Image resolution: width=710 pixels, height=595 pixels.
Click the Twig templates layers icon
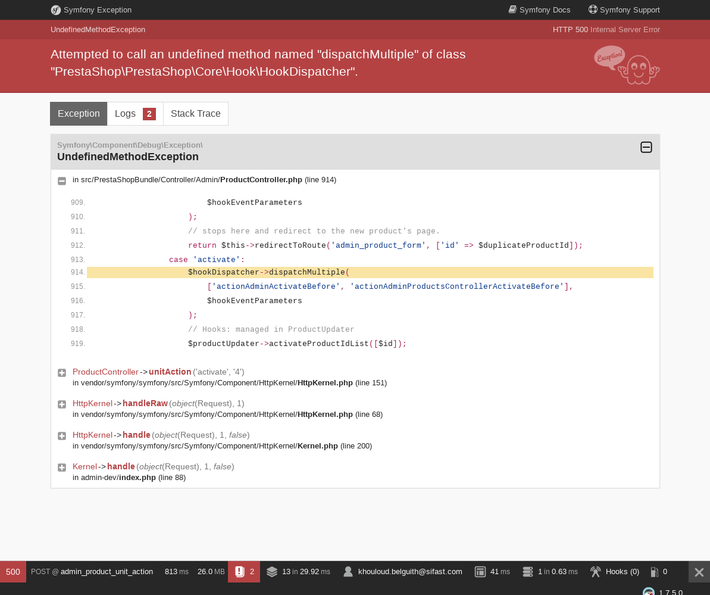click(x=272, y=571)
